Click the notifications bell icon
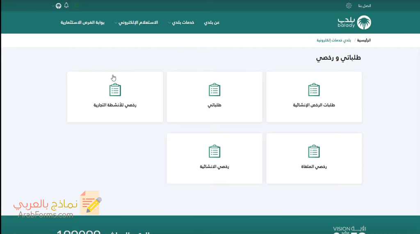The width and height of the screenshot is (420, 234). (x=66, y=5)
